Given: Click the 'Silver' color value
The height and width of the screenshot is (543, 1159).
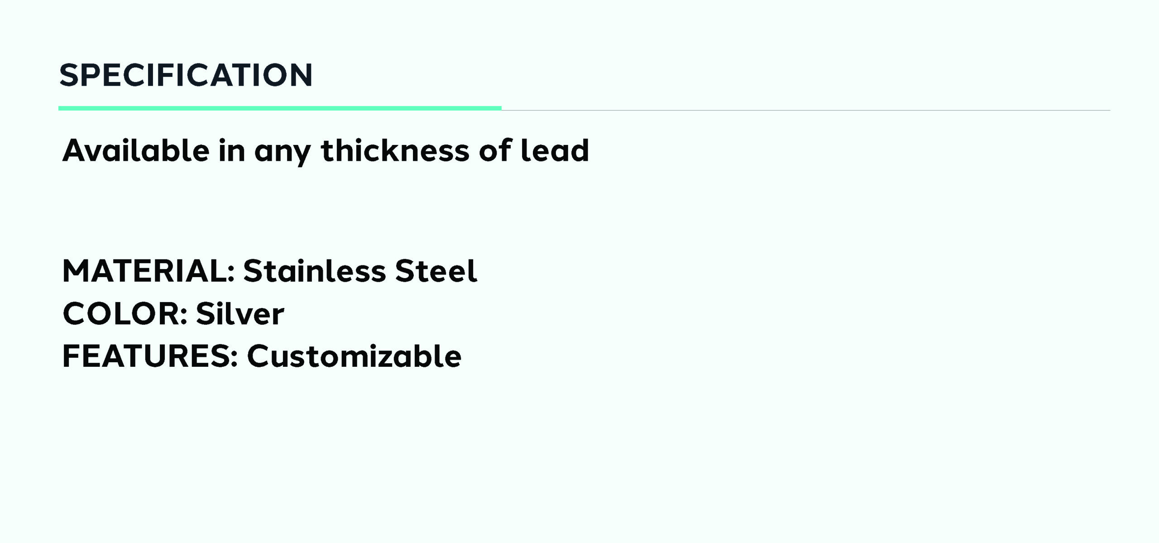Looking at the screenshot, I should coord(240,313).
